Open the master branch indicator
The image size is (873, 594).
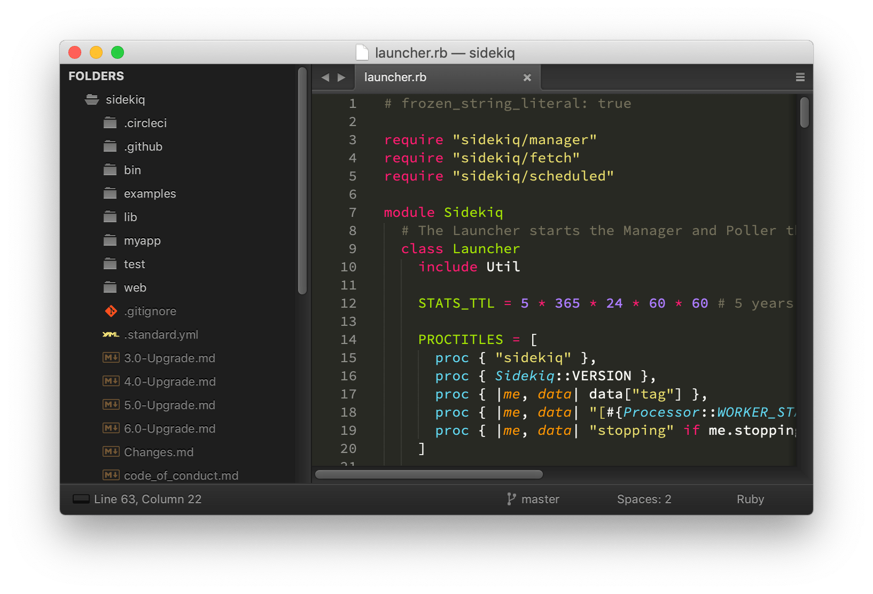coord(540,499)
